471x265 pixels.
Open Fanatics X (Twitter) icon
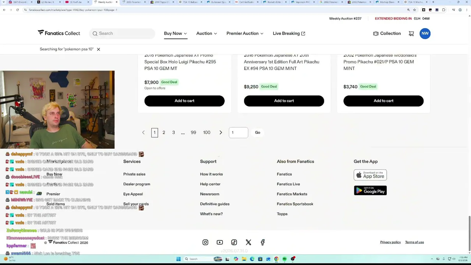[x=248, y=242]
